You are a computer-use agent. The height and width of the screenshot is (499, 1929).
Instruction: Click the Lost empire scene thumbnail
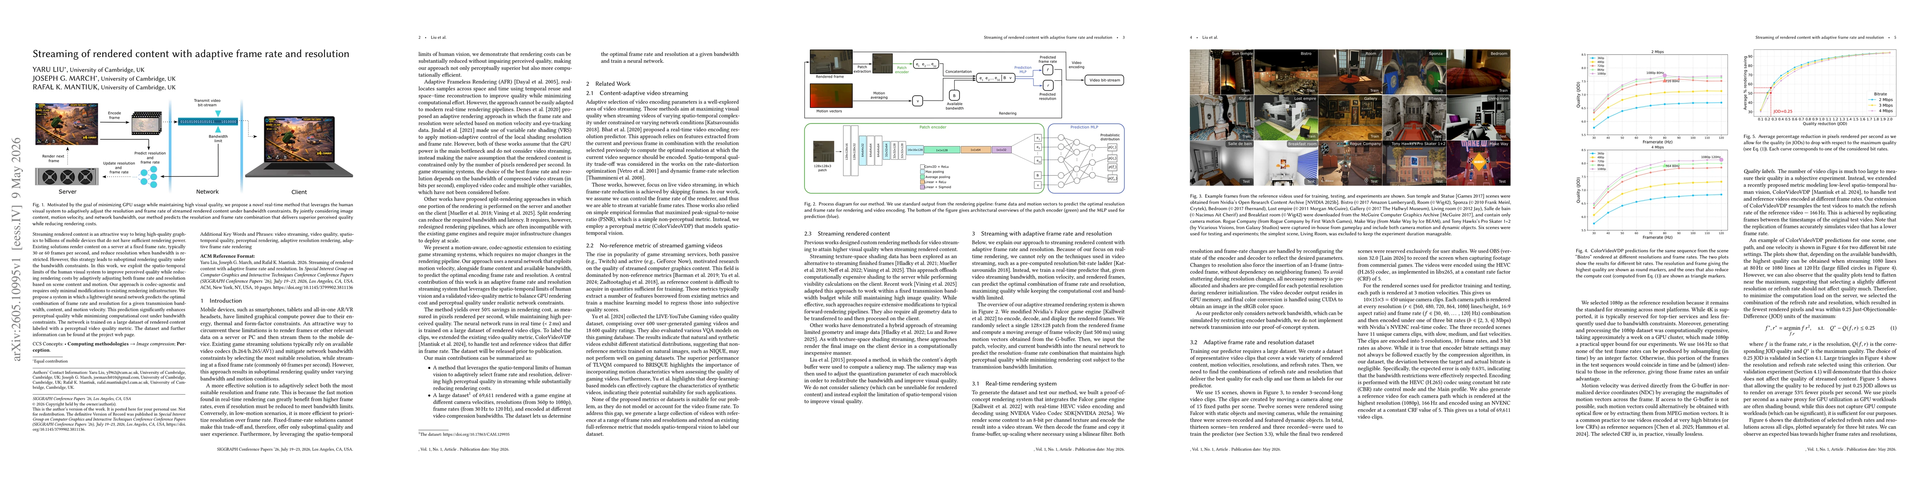pos(1286,117)
